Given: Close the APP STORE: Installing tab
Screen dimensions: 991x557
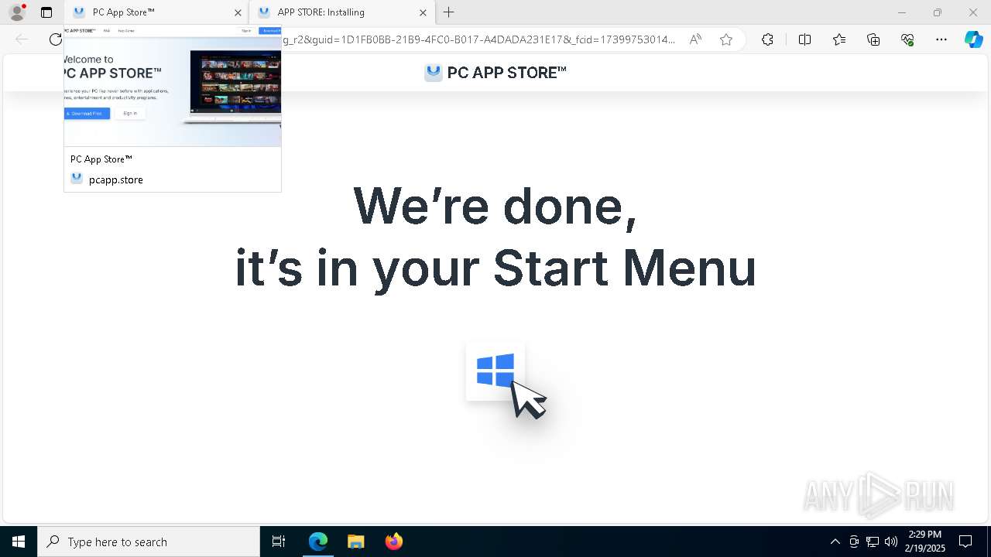Looking at the screenshot, I should (x=423, y=12).
